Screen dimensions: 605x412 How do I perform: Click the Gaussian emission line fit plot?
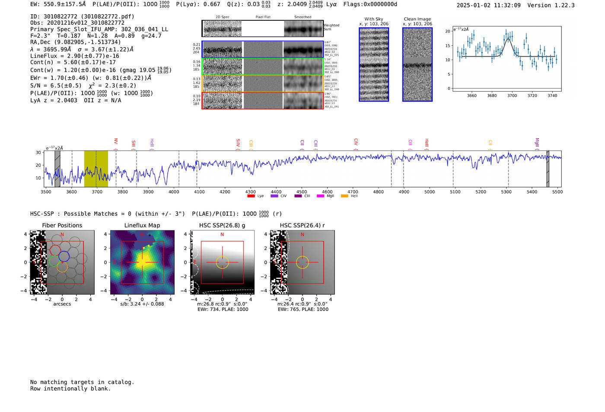tap(507, 59)
